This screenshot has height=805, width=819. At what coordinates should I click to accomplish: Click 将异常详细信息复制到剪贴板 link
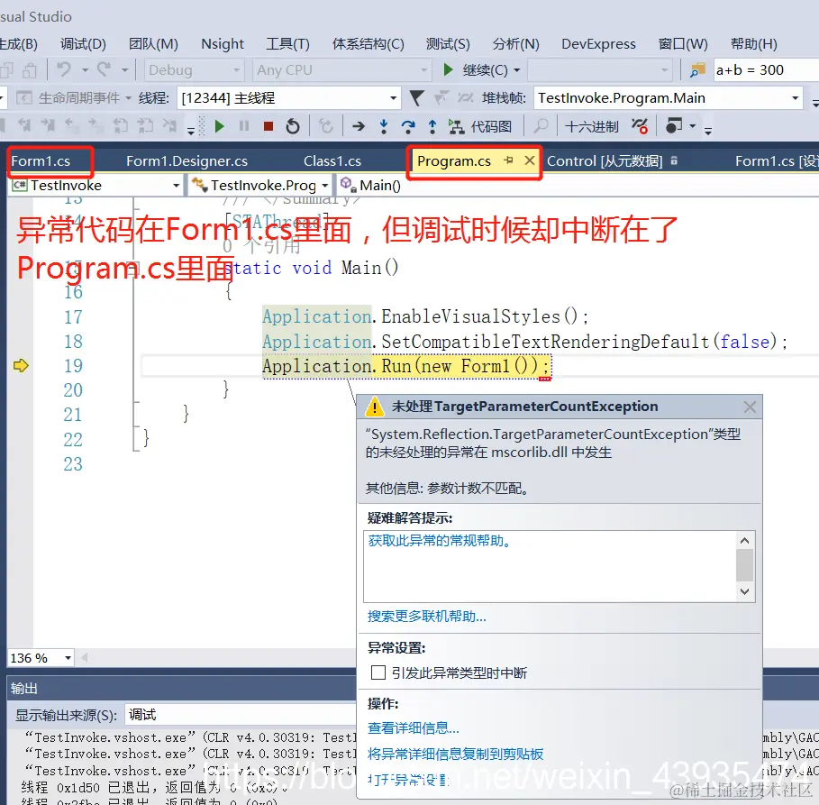(x=456, y=754)
